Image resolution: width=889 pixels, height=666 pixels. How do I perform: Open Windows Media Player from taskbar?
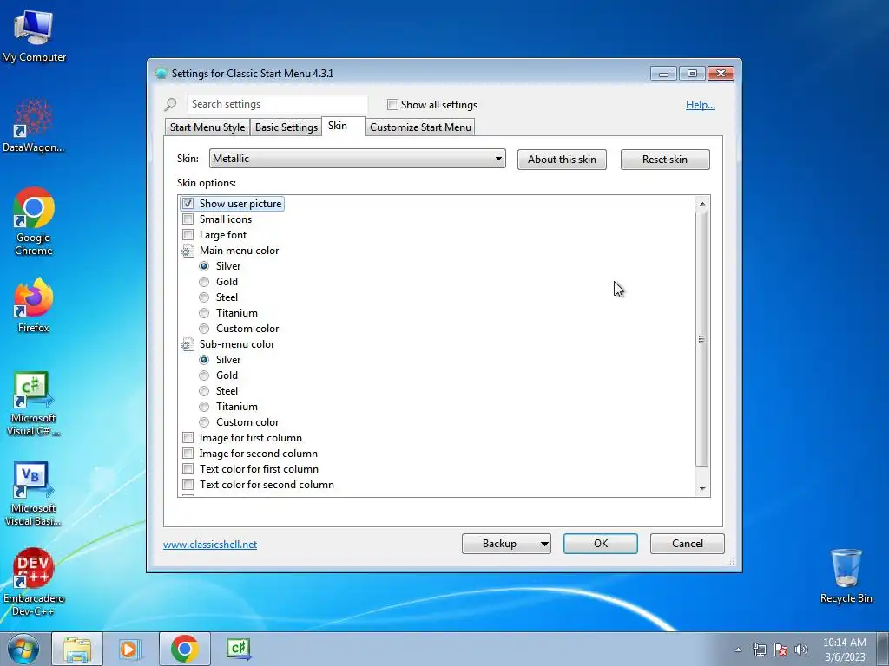(x=128, y=649)
